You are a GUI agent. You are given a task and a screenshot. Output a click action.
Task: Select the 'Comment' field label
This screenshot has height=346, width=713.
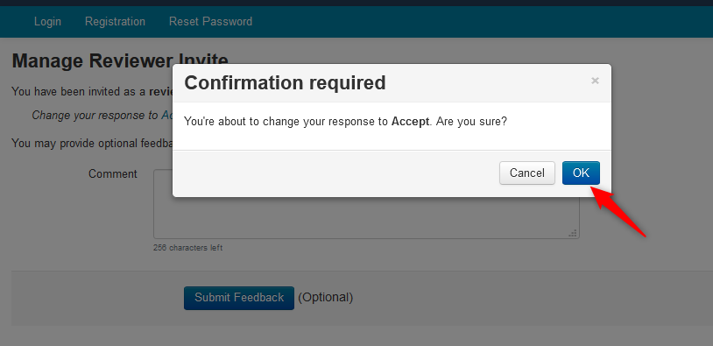(113, 174)
